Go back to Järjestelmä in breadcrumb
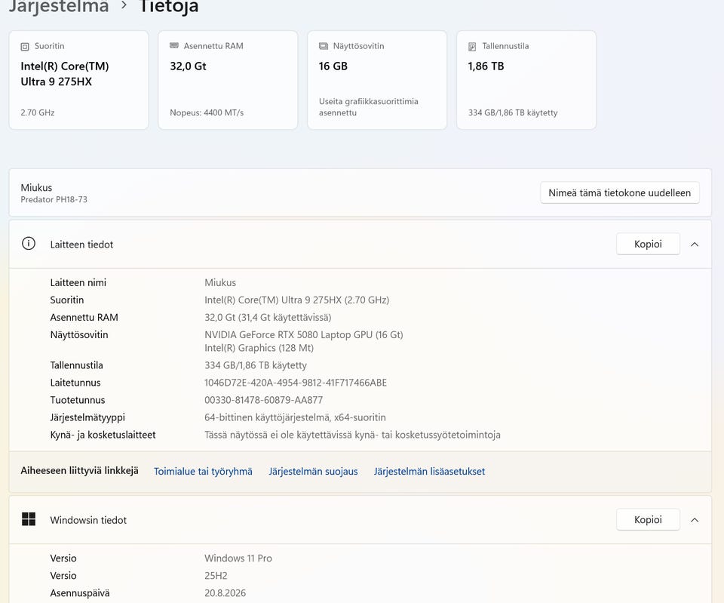This screenshot has height=603, width=724. [59, 7]
